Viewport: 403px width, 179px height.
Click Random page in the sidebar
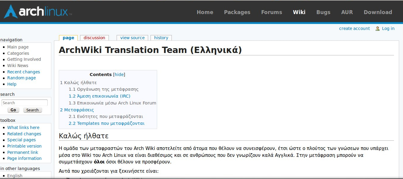[x=21, y=78]
